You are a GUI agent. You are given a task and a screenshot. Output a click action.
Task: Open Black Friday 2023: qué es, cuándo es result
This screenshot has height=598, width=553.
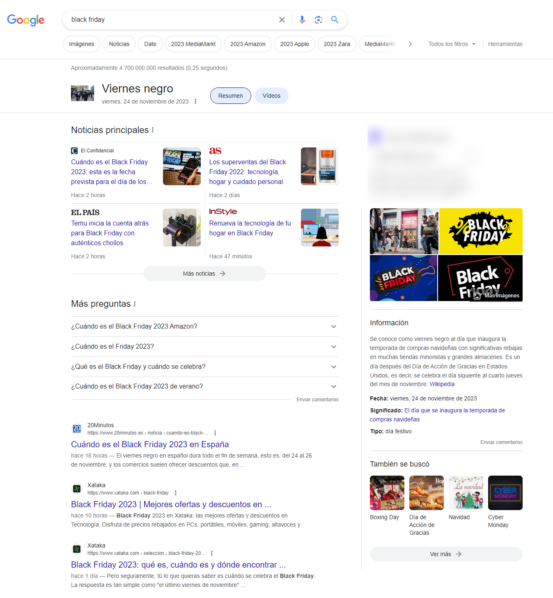(178, 565)
